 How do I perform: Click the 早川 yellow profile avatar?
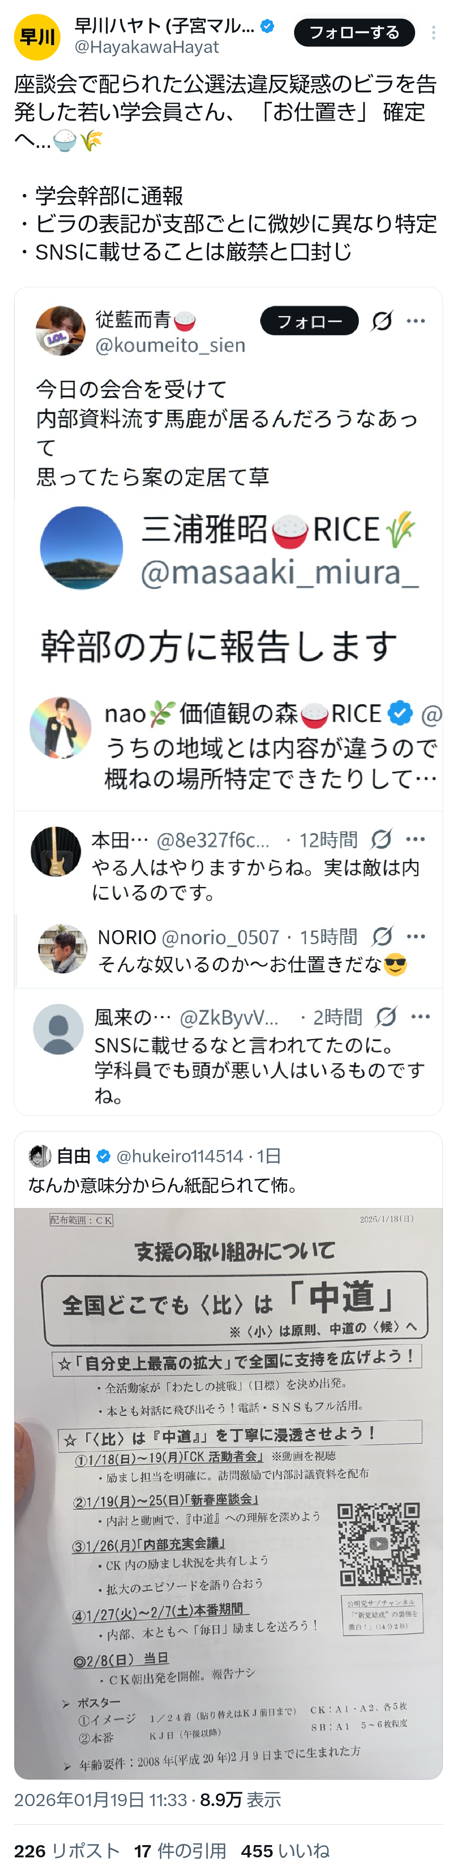click(x=37, y=37)
